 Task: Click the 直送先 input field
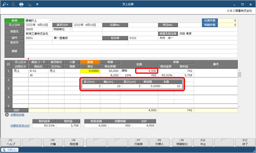click(x=38, y=42)
